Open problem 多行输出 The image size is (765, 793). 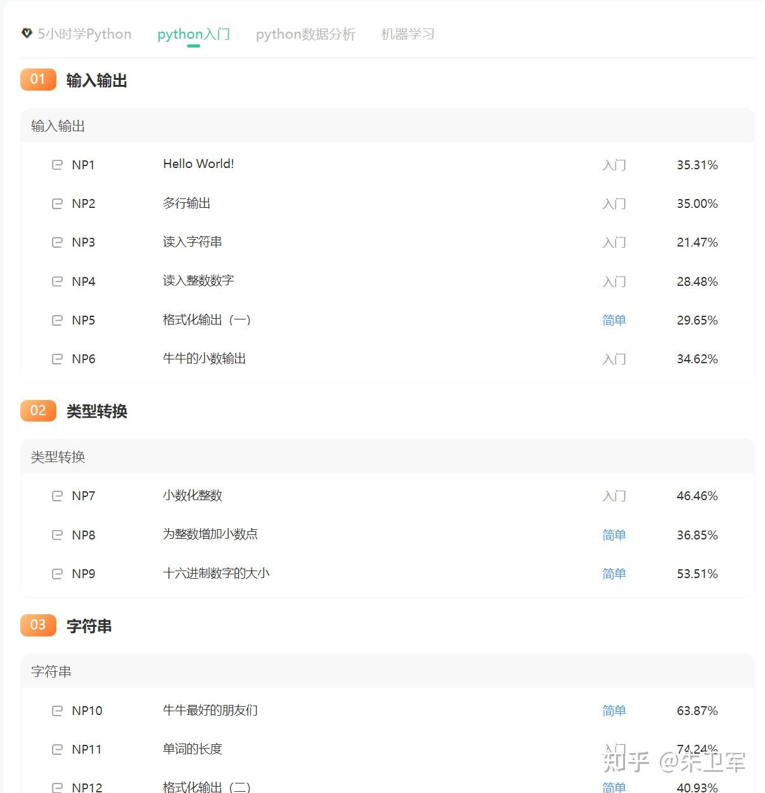coord(186,203)
